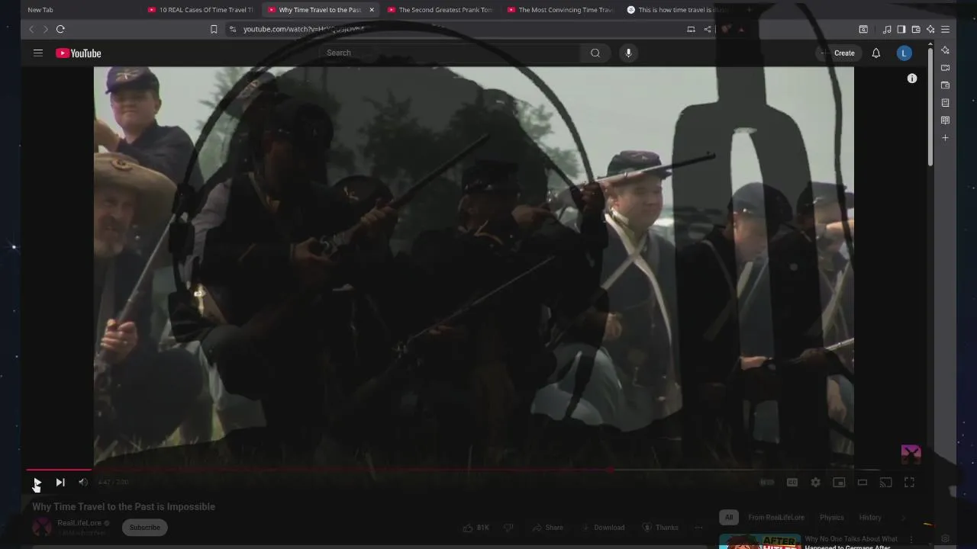Open Brave Talk in the sidebar

point(945,68)
